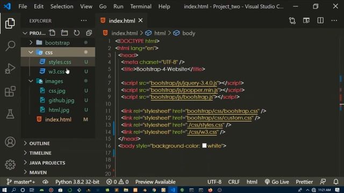Click Prettier in status bar
344x193 pixels.
(304, 182)
